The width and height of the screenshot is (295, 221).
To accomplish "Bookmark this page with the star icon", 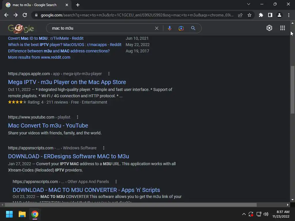I will point(249,15).
